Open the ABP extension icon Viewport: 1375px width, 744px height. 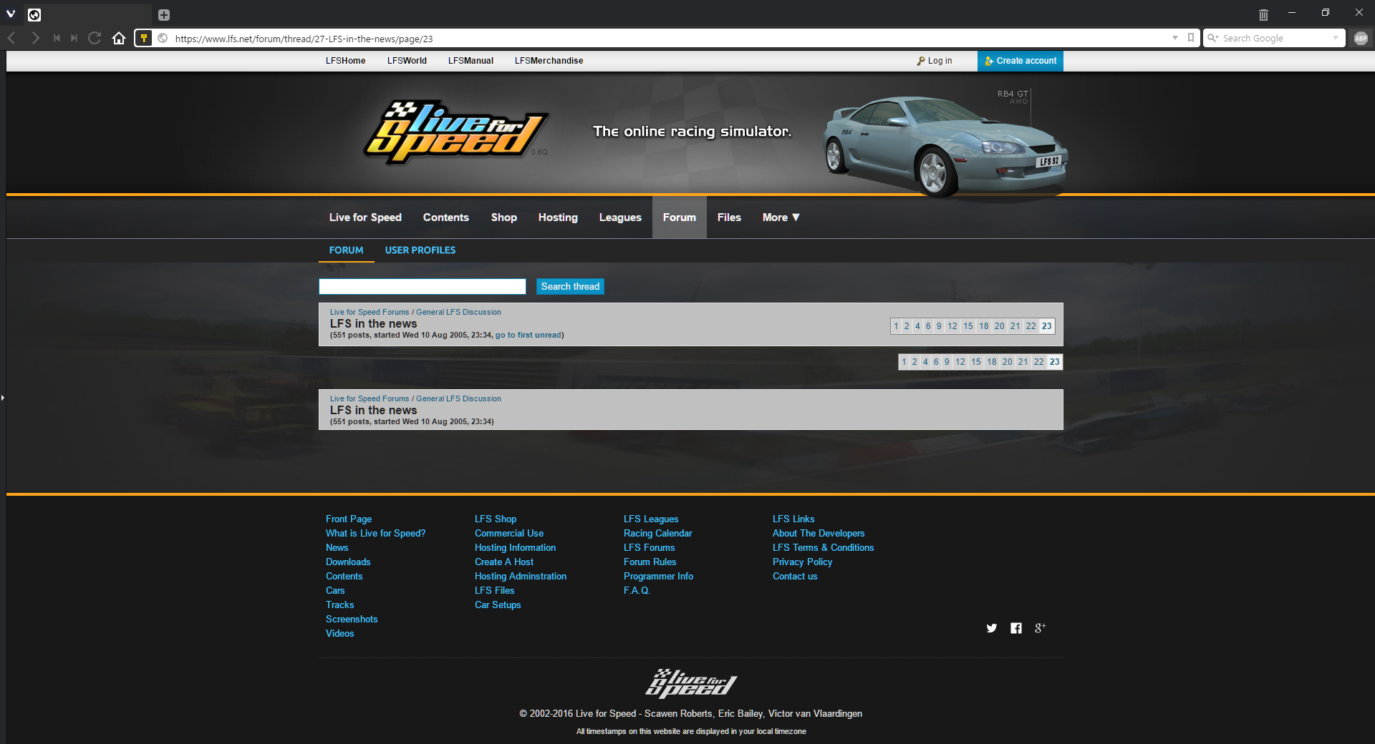pos(1361,39)
